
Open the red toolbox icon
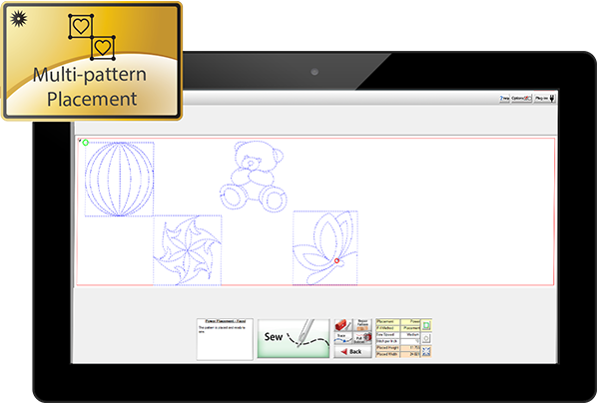coord(343,325)
